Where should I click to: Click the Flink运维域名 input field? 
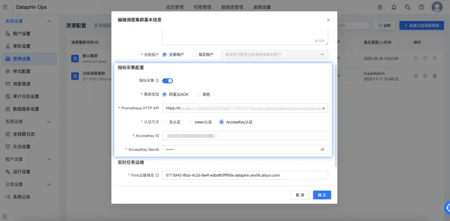click(x=245, y=175)
